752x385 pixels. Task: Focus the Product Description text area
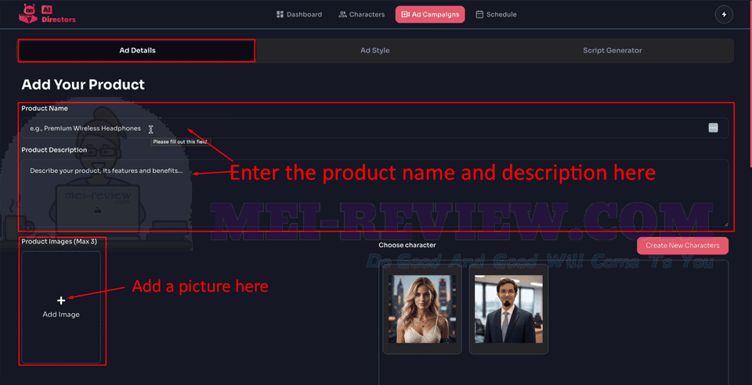coord(374,193)
